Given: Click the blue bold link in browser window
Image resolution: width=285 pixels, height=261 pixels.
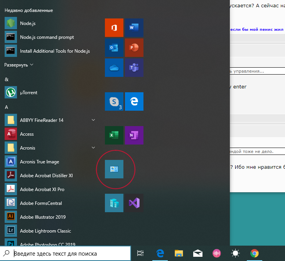Looking at the screenshot, I should (257, 29).
